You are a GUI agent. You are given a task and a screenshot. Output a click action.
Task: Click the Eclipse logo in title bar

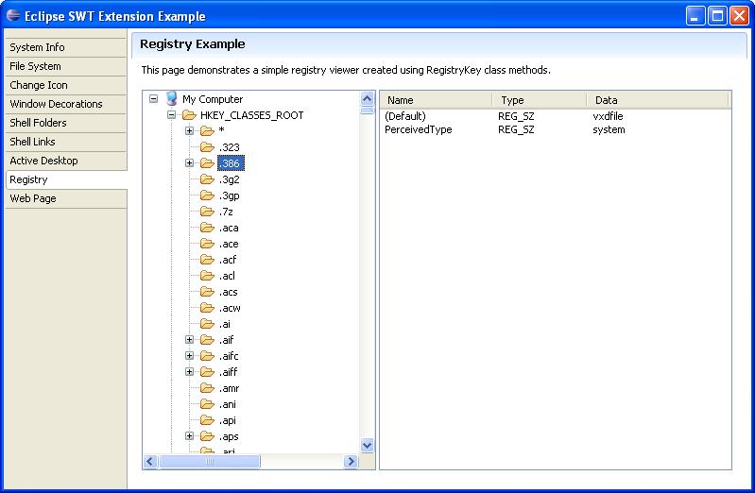coord(13,15)
